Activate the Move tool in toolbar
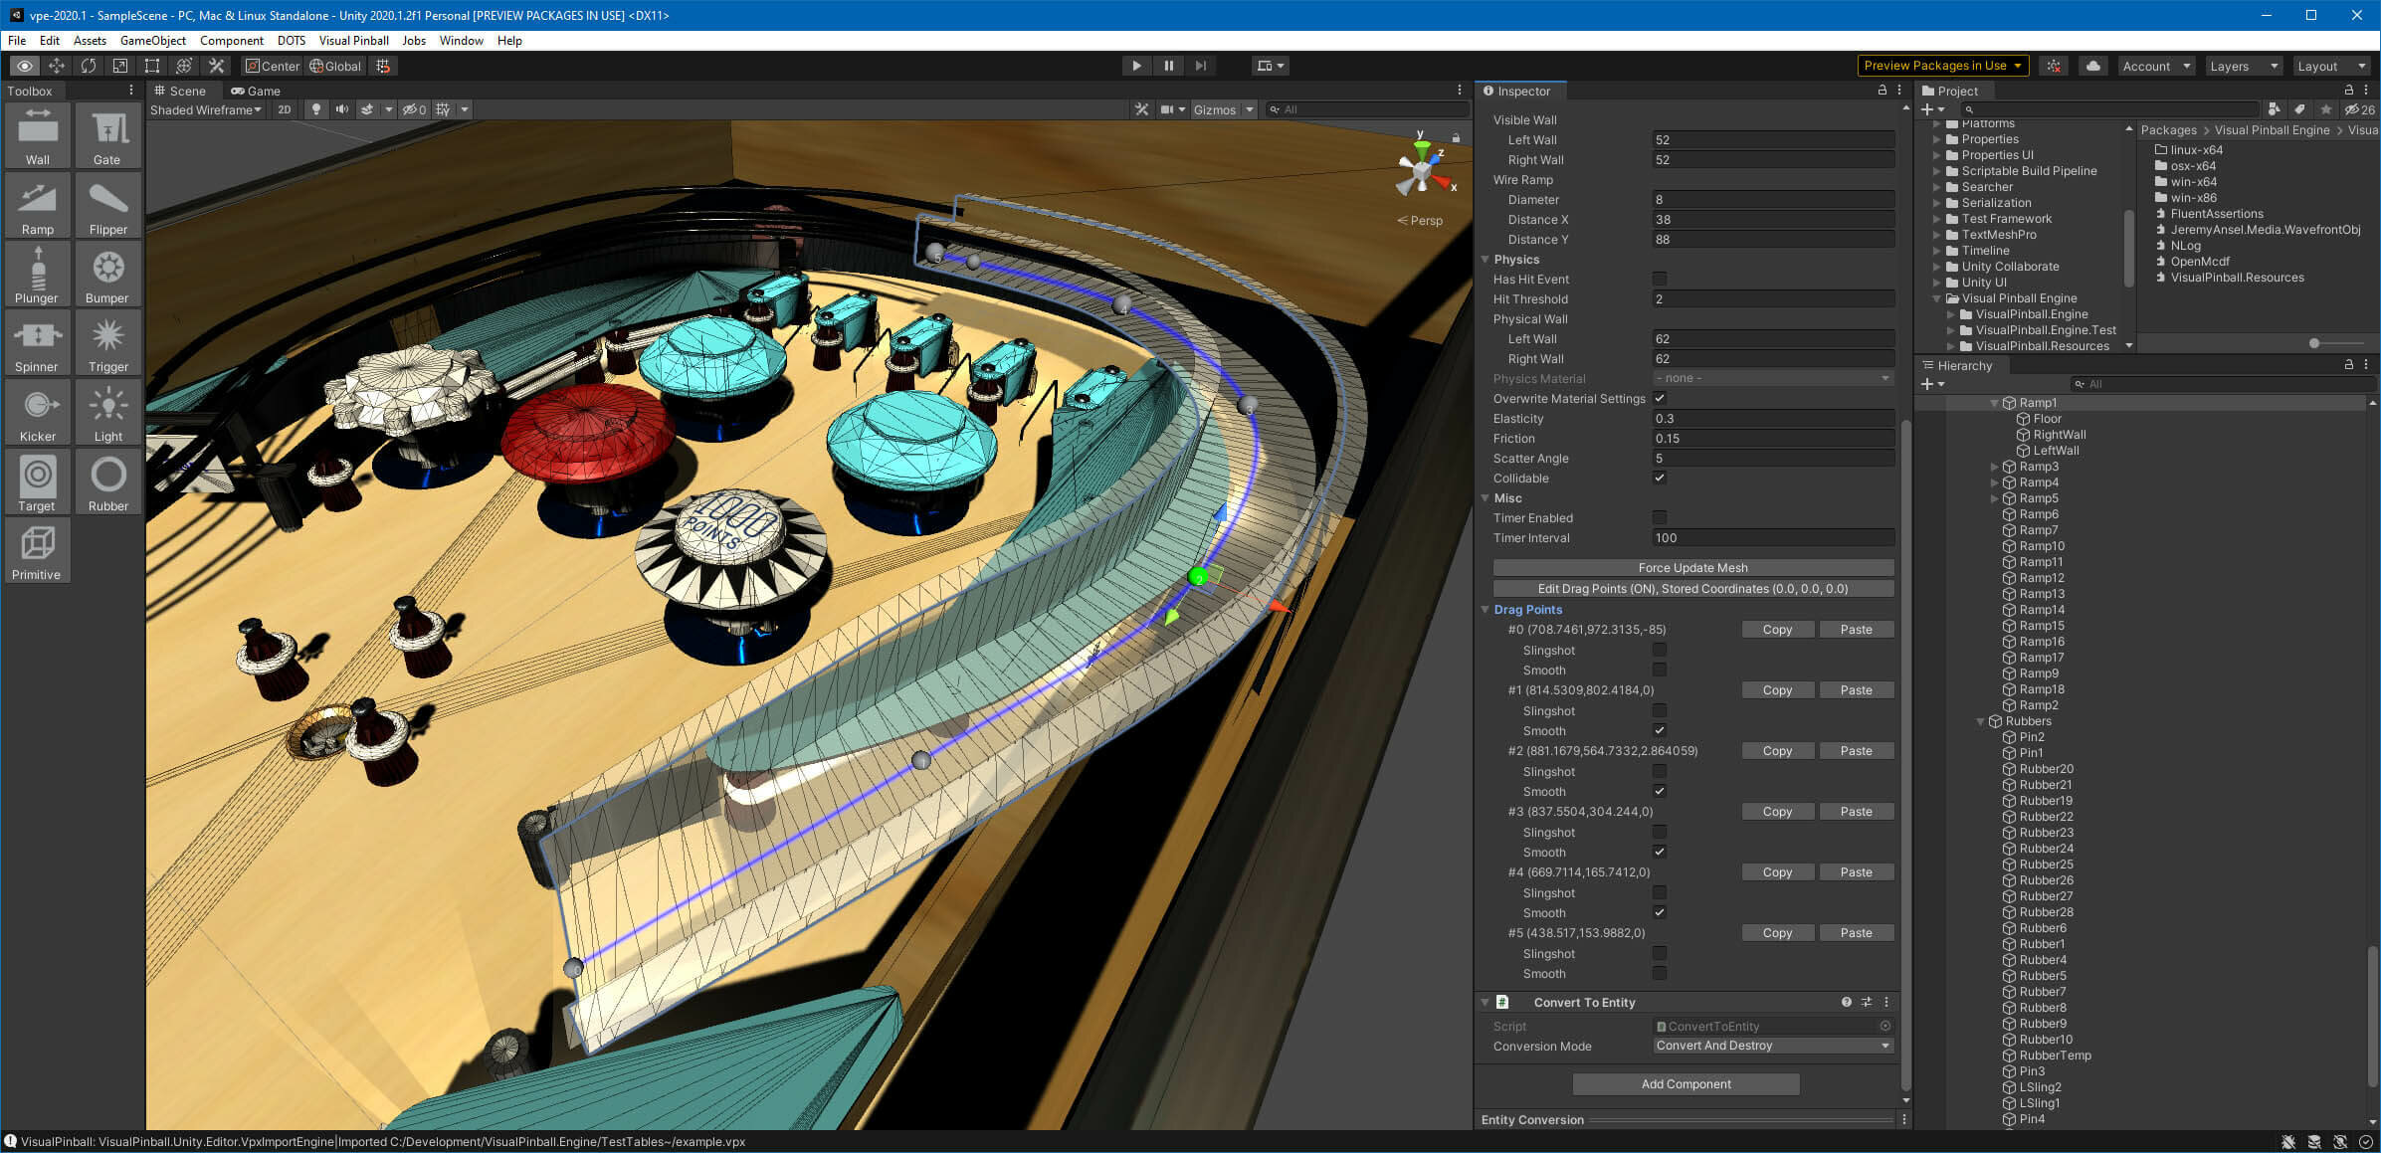 57,66
